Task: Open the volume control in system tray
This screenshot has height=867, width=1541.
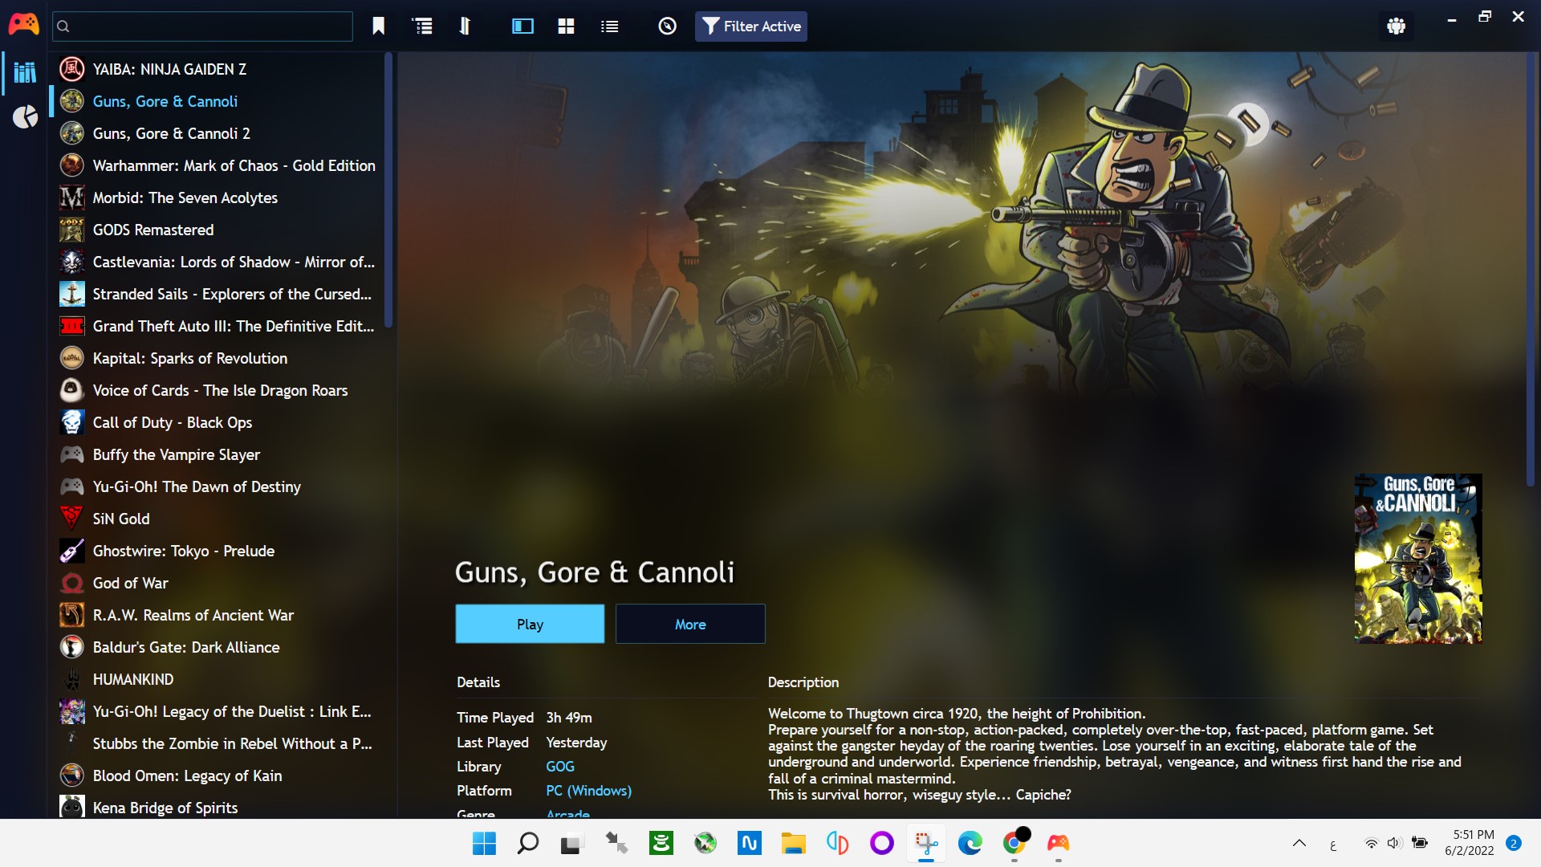Action: [x=1394, y=843]
